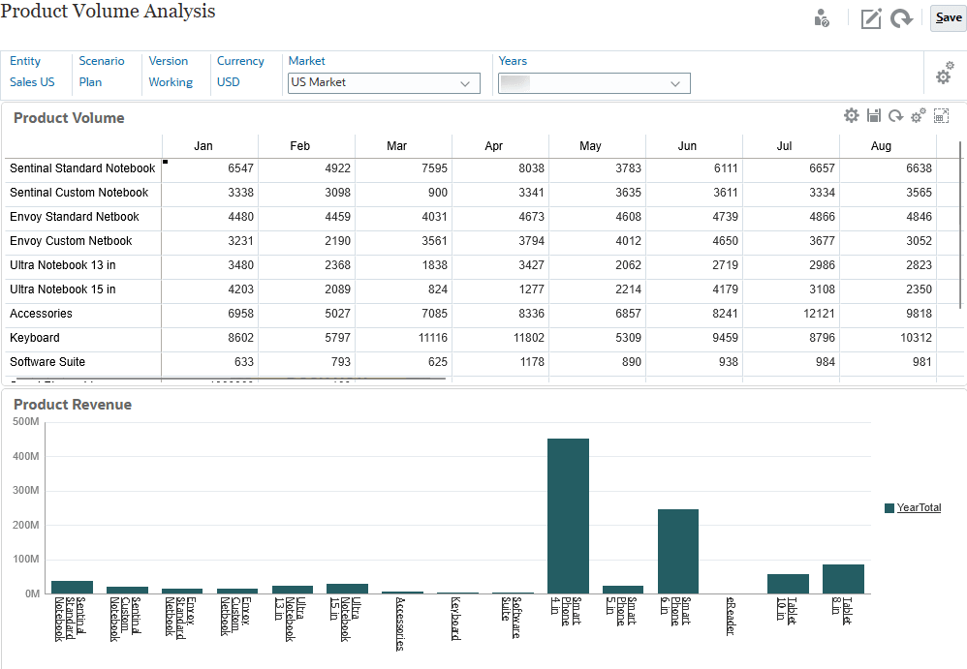Select the Plan scenario in the POV bar

coord(91,82)
